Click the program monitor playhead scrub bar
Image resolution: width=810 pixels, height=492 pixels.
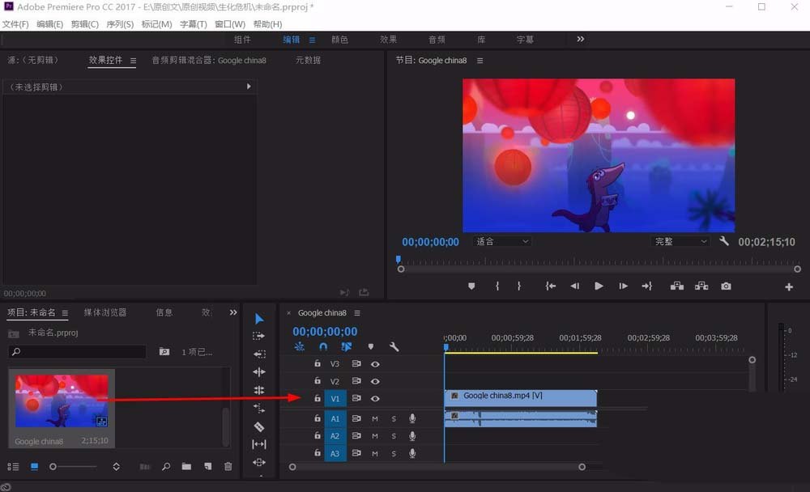[x=599, y=262]
